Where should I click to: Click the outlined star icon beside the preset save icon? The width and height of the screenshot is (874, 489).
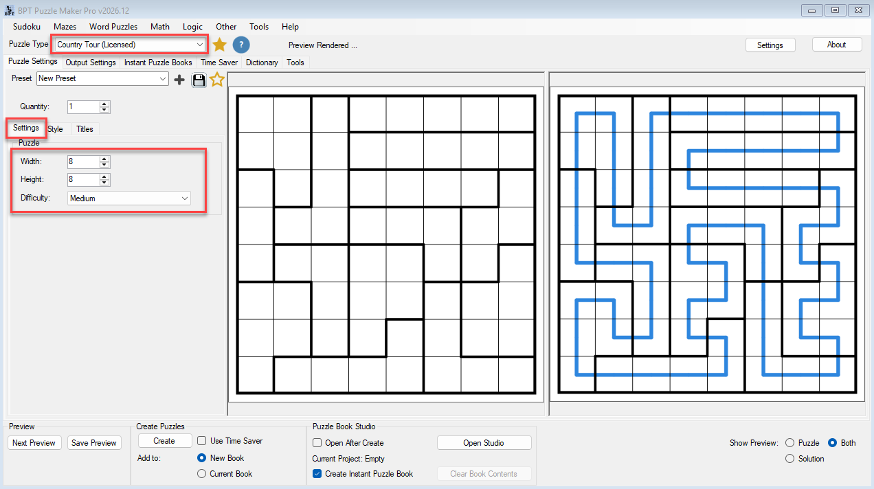(x=217, y=80)
